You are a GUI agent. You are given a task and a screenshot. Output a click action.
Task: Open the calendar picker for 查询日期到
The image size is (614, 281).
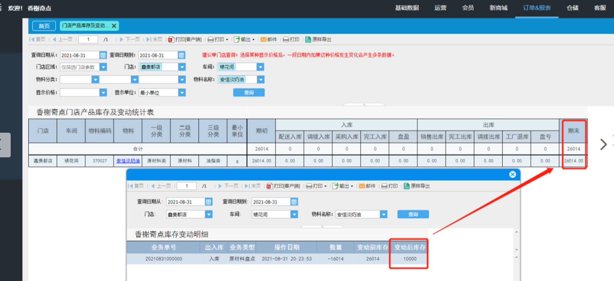tap(182, 55)
